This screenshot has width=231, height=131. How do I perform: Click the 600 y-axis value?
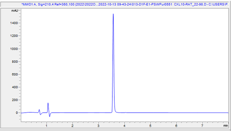[15, 75]
